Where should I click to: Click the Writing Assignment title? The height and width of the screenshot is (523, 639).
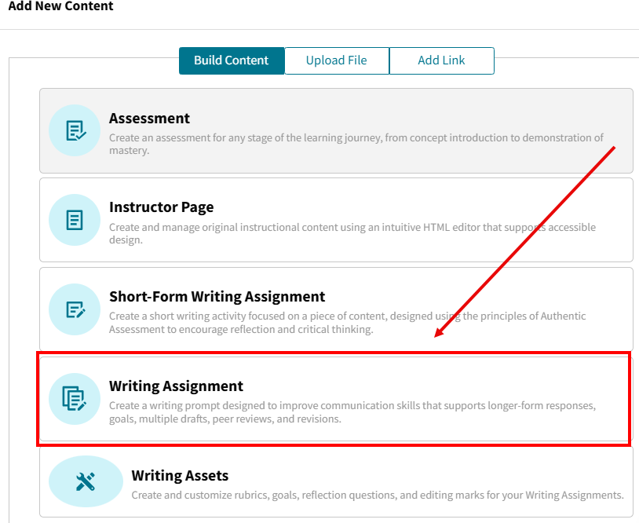point(176,386)
